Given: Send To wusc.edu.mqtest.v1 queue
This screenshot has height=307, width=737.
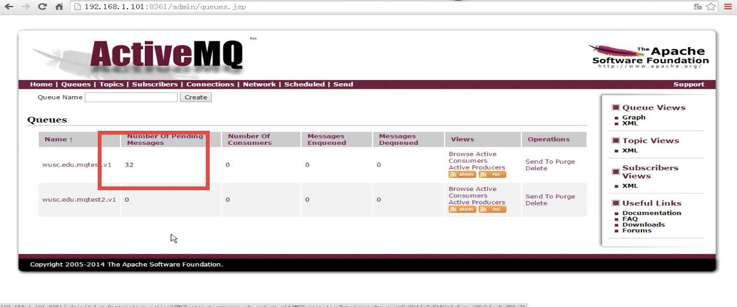Looking at the screenshot, I should pos(539,162).
